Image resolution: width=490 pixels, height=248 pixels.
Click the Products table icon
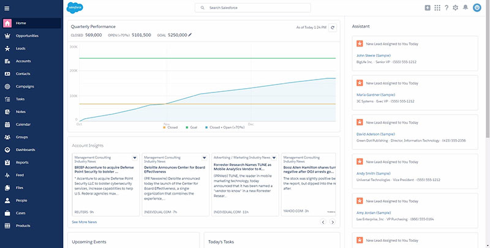7,226
